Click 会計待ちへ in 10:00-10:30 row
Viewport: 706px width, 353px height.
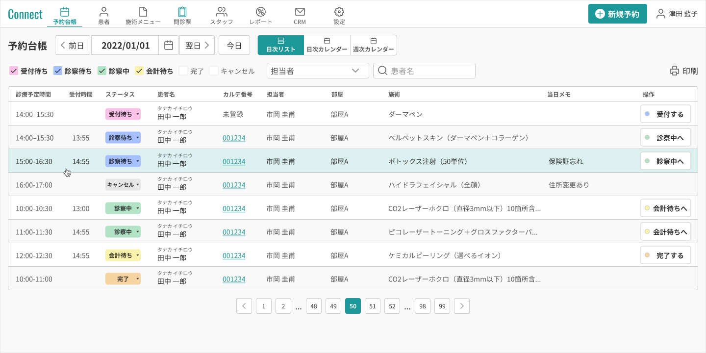click(x=666, y=208)
